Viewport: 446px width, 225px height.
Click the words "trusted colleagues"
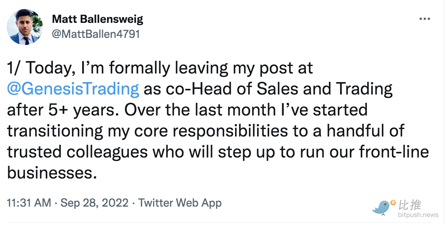[77, 152]
